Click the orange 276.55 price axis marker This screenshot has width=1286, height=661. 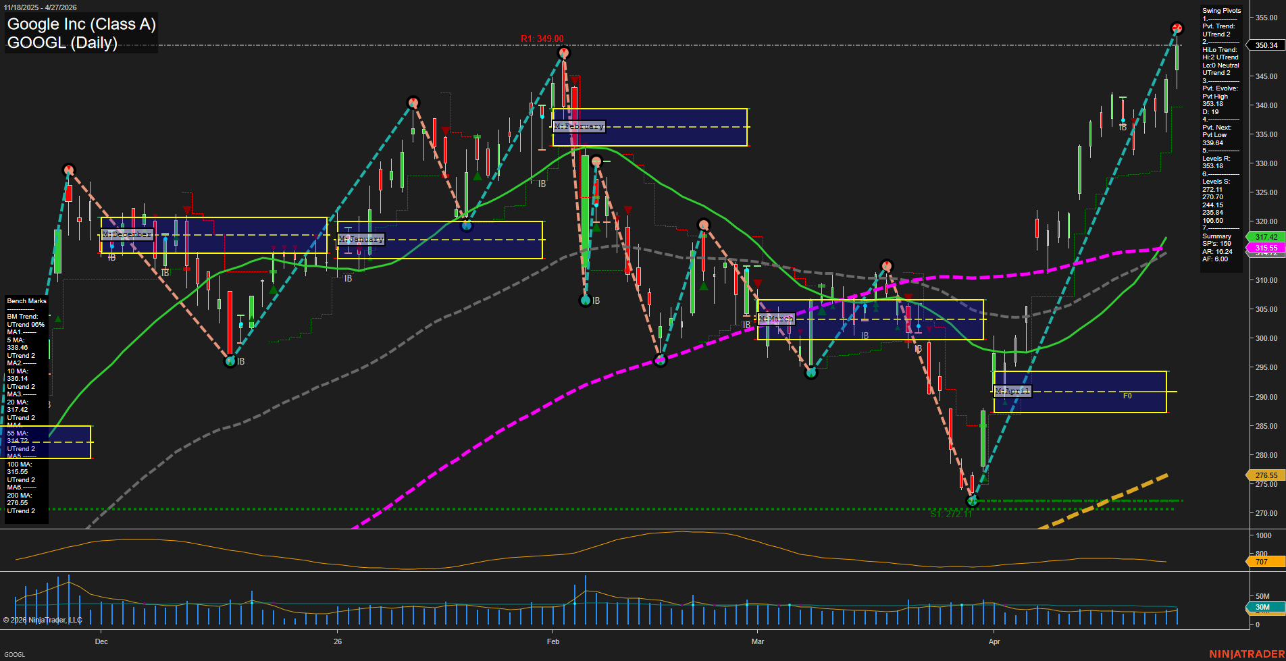coord(1266,475)
